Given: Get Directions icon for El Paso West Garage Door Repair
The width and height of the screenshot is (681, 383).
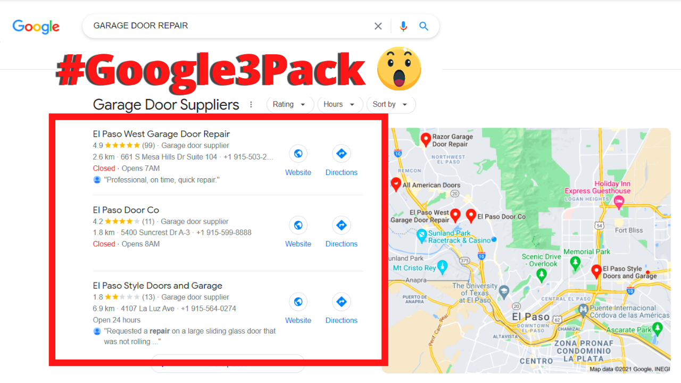Looking at the screenshot, I should click(x=341, y=154).
